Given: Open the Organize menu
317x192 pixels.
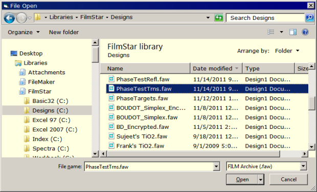Looking at the screenshot, I should pos(24,32).
